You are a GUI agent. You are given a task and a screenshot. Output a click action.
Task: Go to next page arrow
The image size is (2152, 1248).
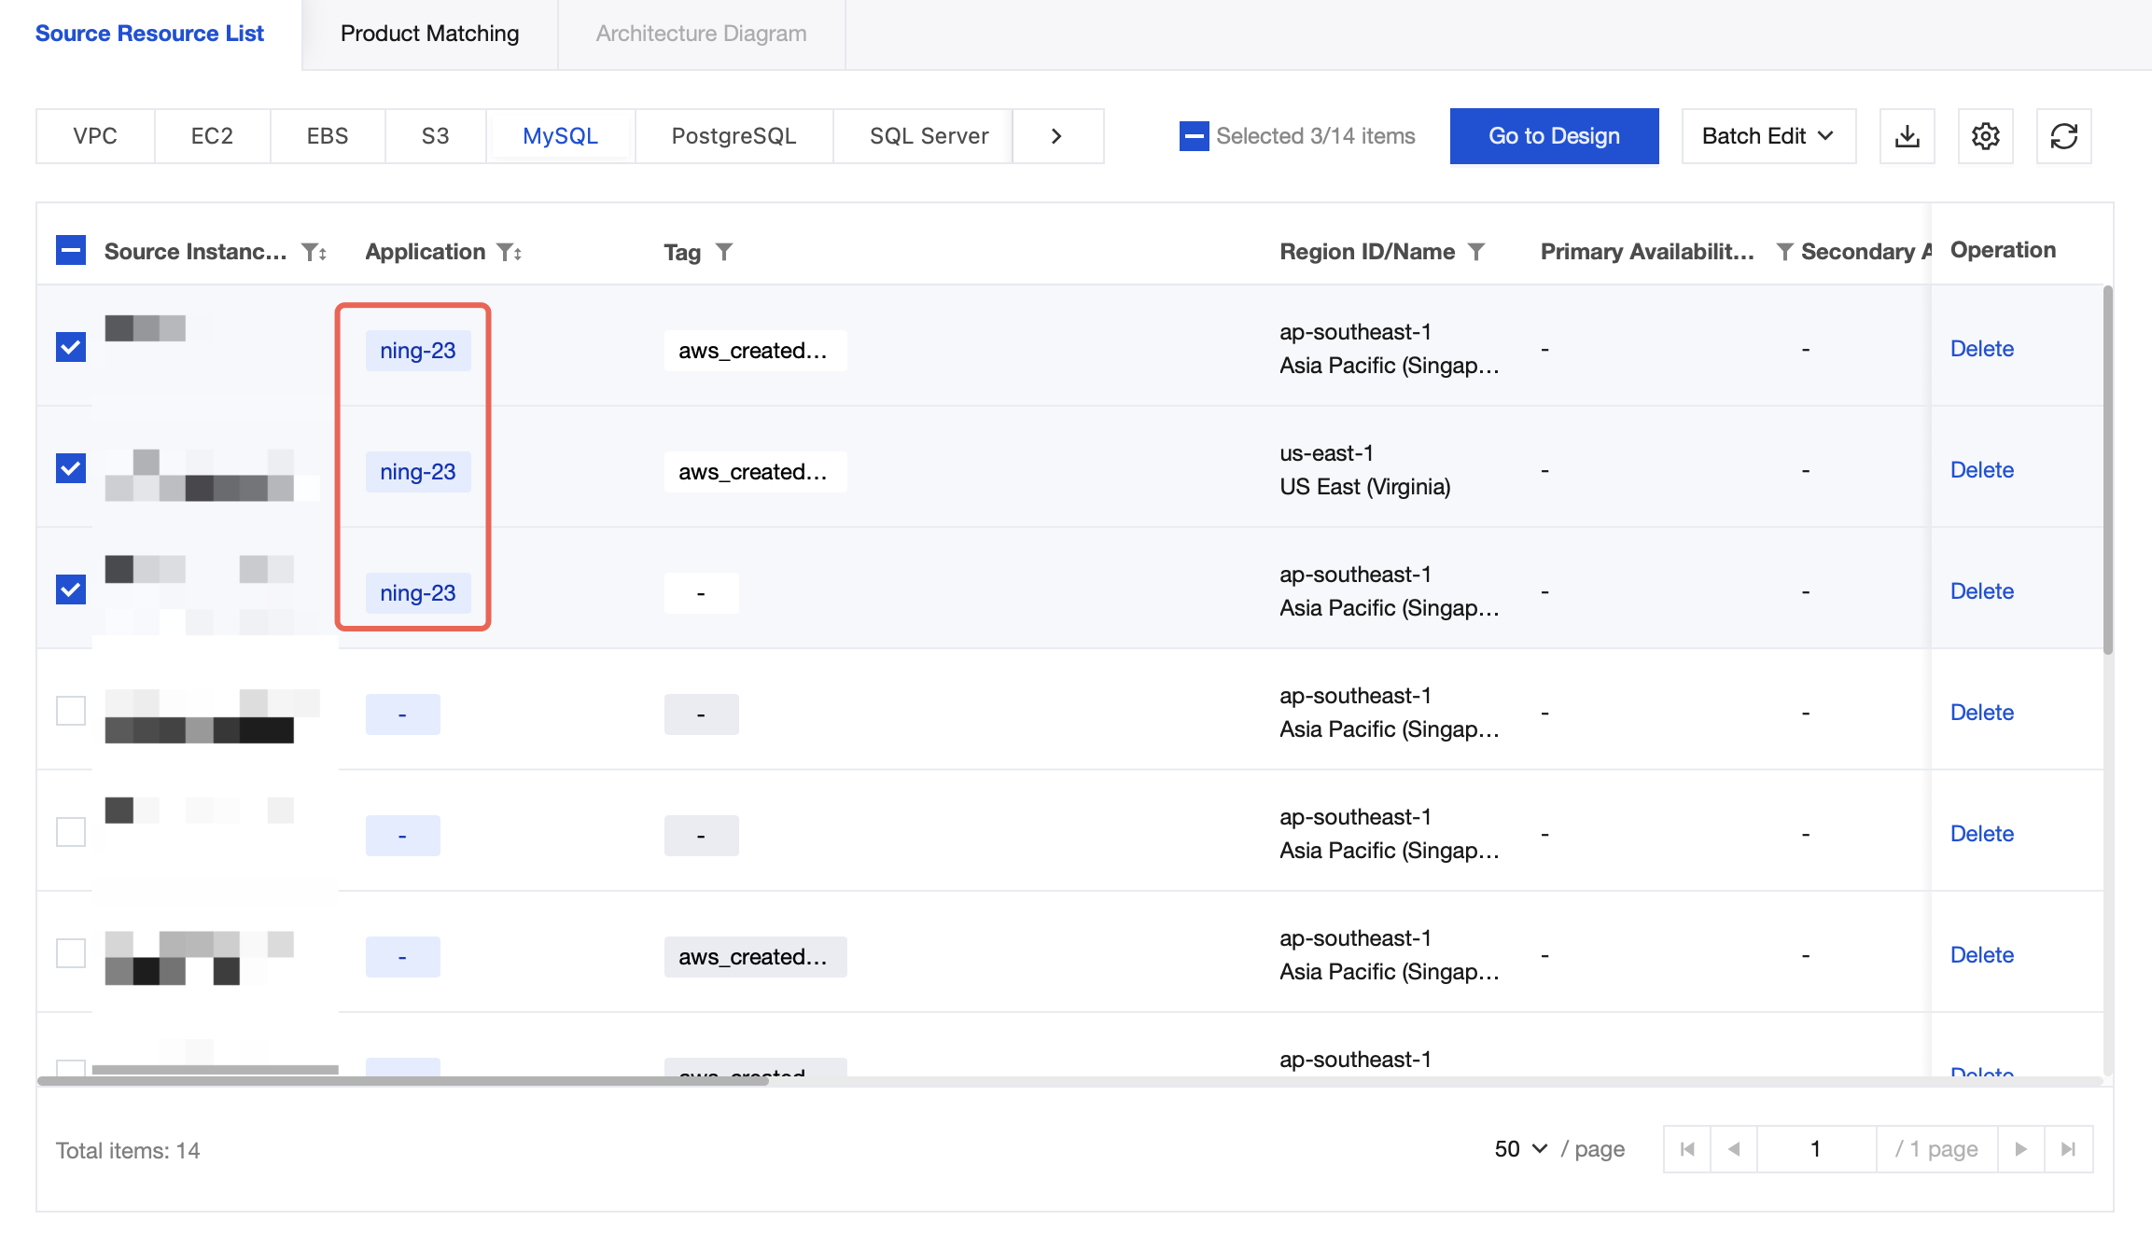point(2020,1149)
